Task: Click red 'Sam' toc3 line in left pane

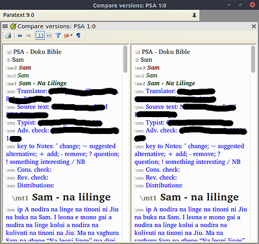Action: point(25,68)
